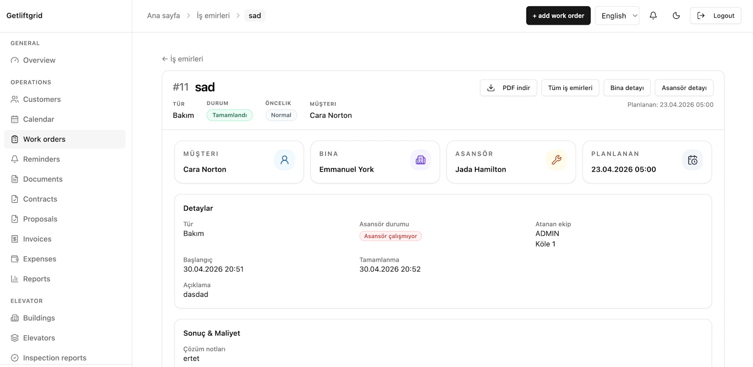This screenshot has width=753, height=367.
Task: Click İş emirleri breadcrumb in top bar
Action: 213,16
